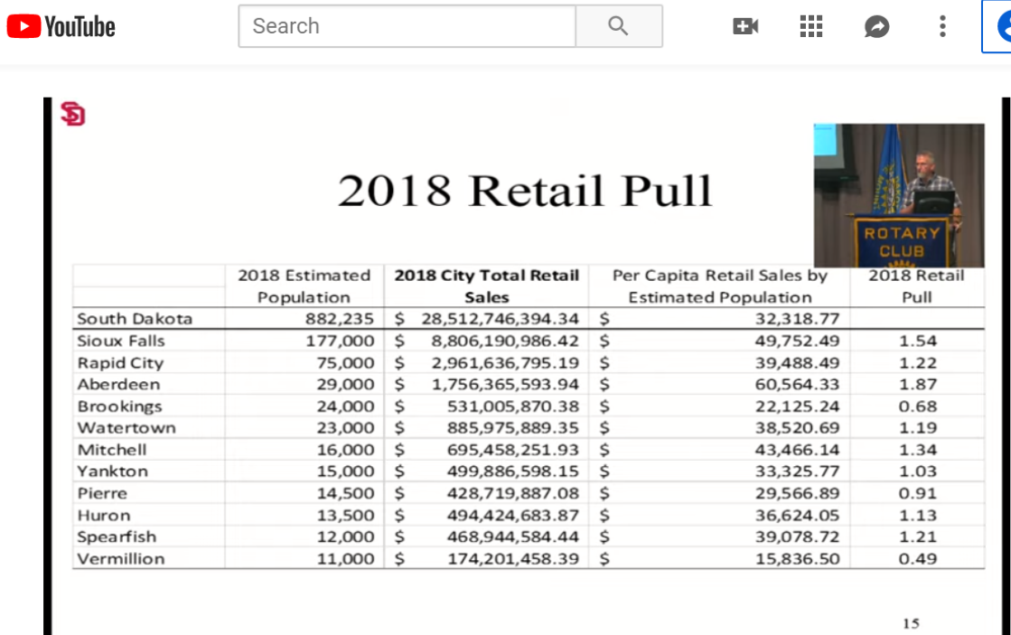This screenshot has height=635, width=1011.
Task: Select the "2018 City Total Retail Sales" header
Action: click(x=487, y=285)
